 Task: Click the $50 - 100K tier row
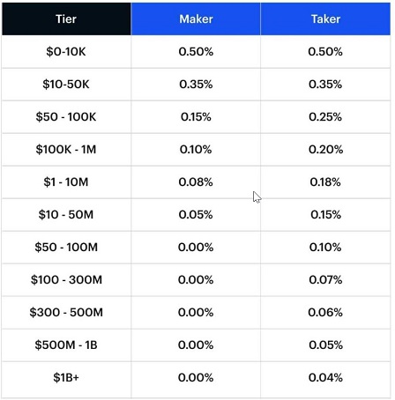(x=196, y=117)
